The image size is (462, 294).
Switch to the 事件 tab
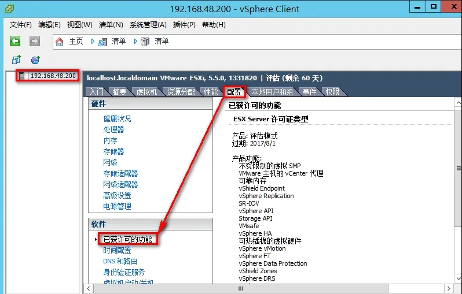[x=309, y=92]
